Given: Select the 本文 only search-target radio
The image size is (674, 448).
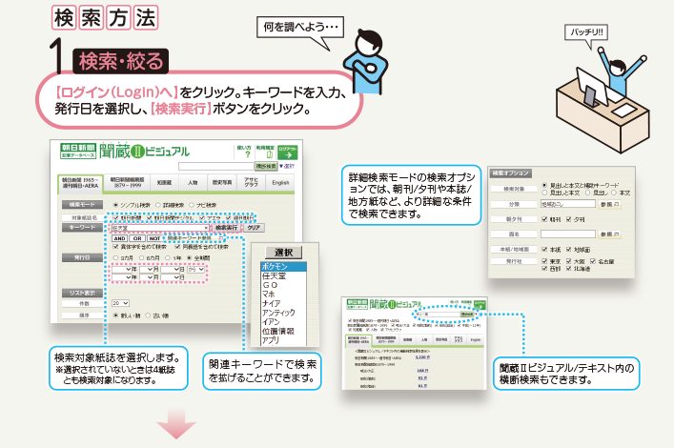Looking at the screenshot, I should (614, 193).
